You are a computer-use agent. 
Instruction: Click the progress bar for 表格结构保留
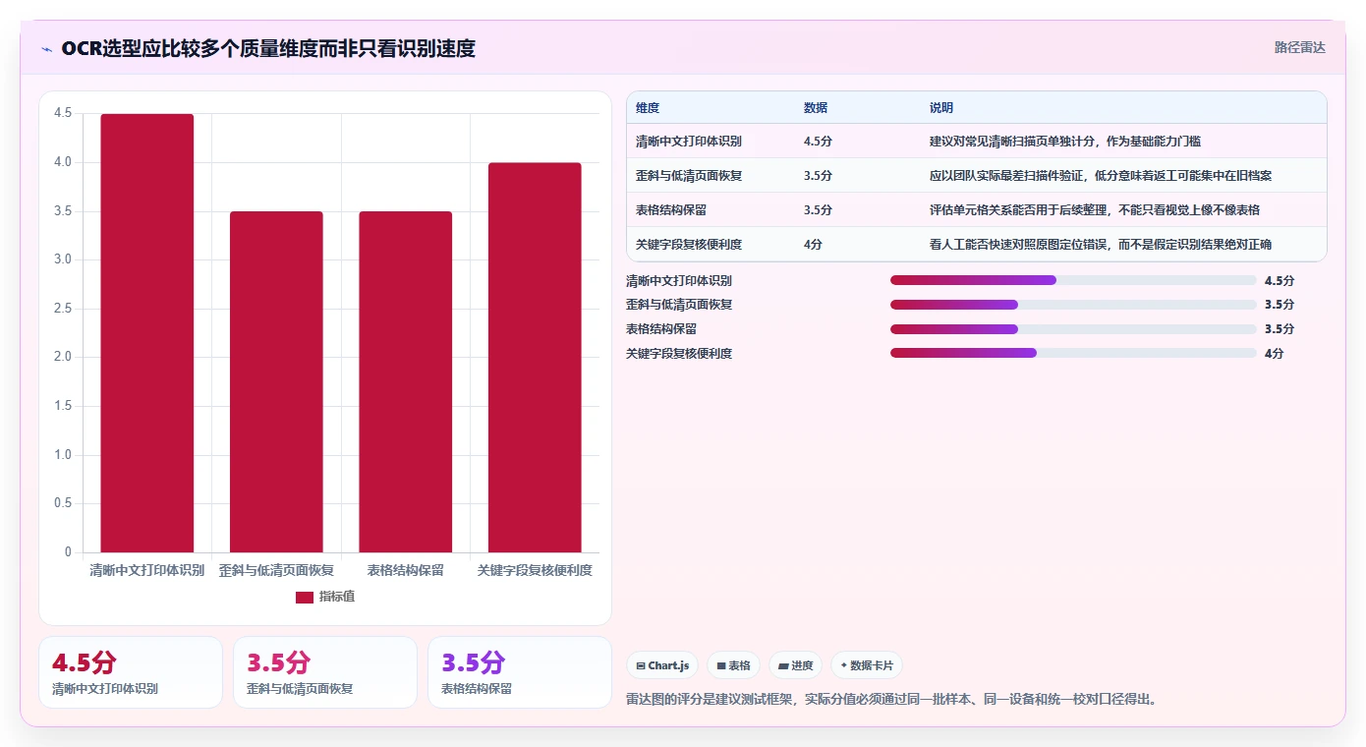[1073, 329]
